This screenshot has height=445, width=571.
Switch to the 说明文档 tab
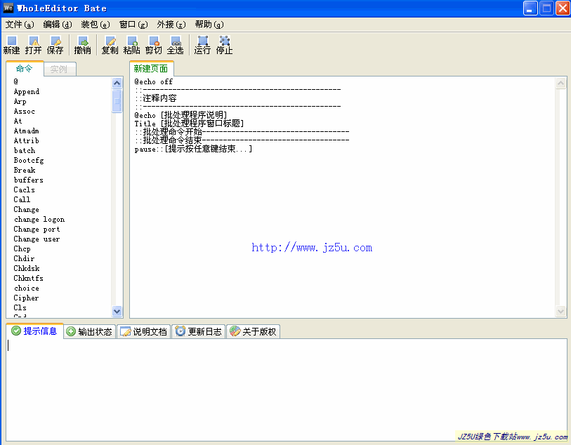point(144,331)
